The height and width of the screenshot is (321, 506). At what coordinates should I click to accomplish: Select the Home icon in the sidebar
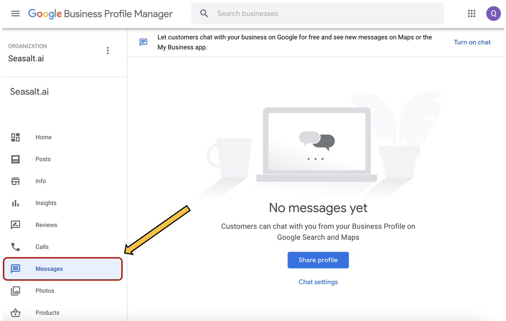coord(15,137)
